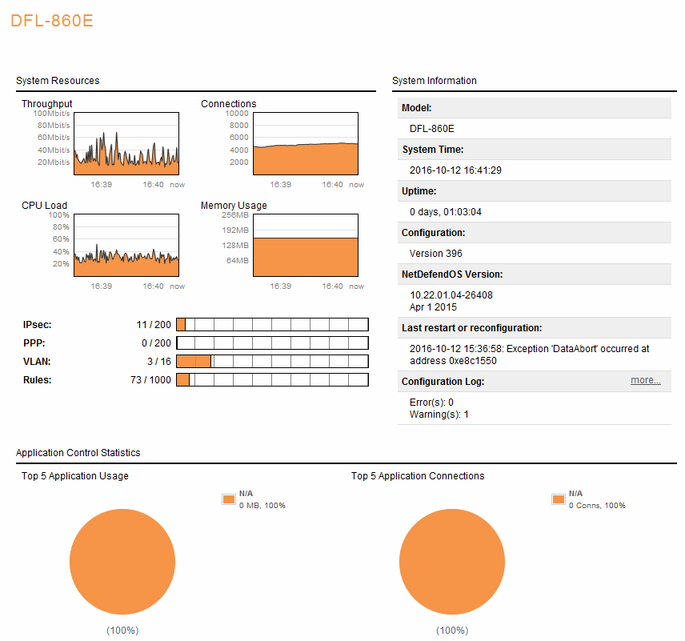Click the "more..." Configuration Log link
Image resolution: width=685 pixels, height=641 pixels.
click(645, 381)
